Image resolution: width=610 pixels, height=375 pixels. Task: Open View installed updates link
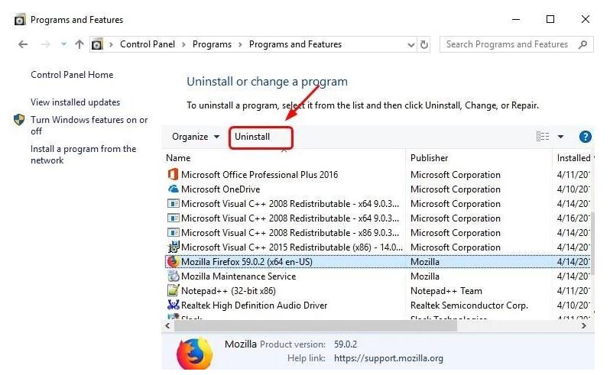click(75, 102)
